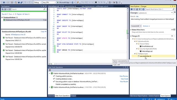The height and width of the screenshot is (100, 177).
Task: Start debugging with Microsoft Edge
Action: tap(64, 2)
